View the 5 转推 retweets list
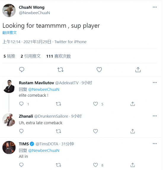This screenshot has width=163, height=170. 9,56
